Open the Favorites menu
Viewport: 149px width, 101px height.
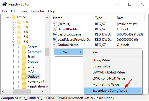[38, 11]
